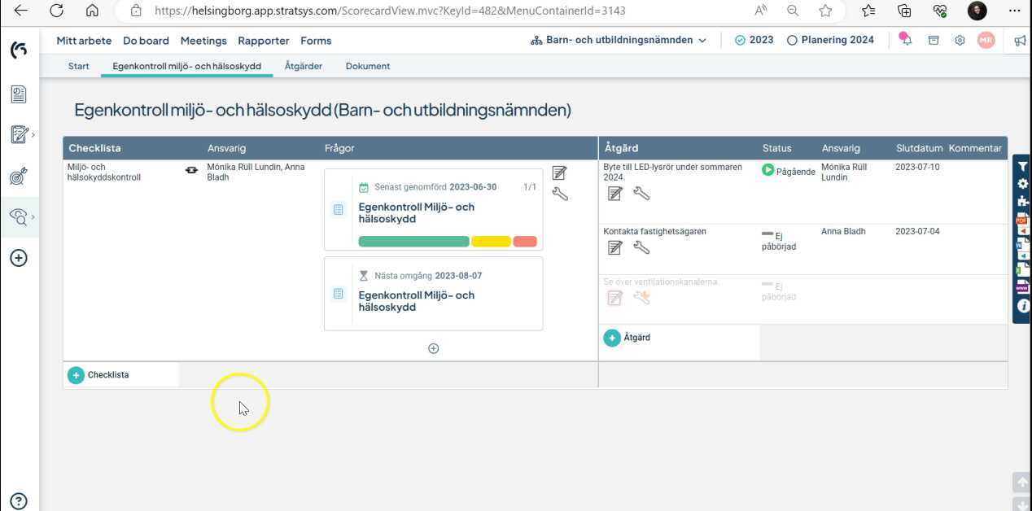Switch to the Åtgärder tab
1032x511 pixels.
[303, 66]
